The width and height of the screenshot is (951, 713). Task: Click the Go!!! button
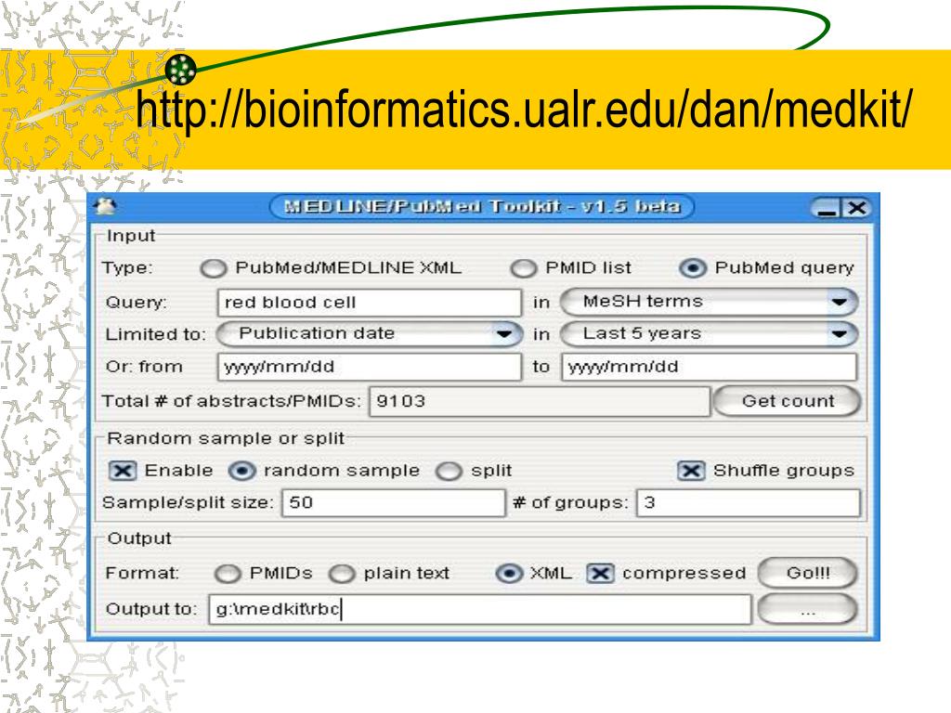[808, 574]
